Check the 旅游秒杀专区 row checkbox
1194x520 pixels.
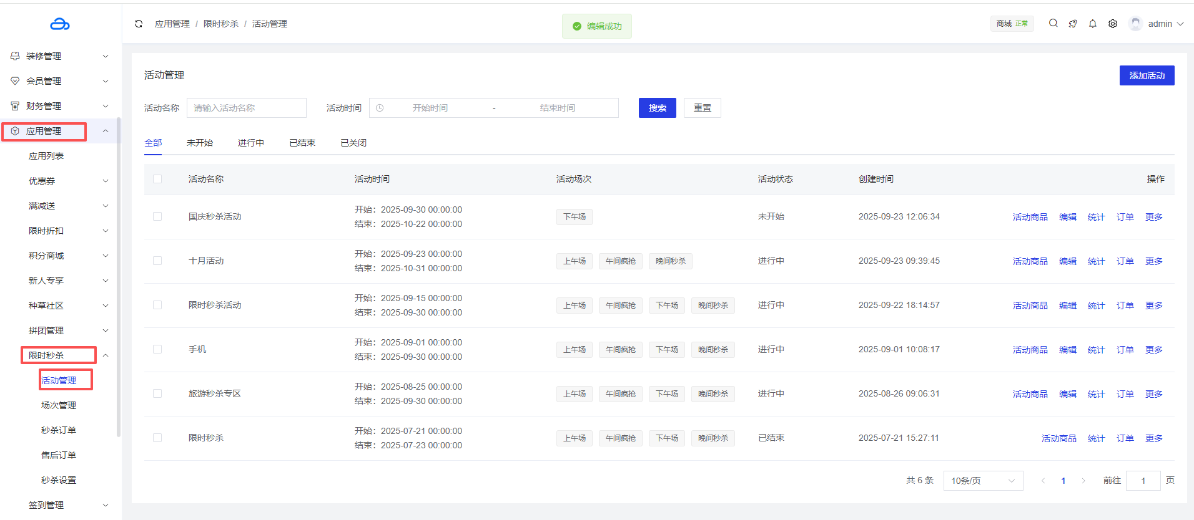coord(157,393)
